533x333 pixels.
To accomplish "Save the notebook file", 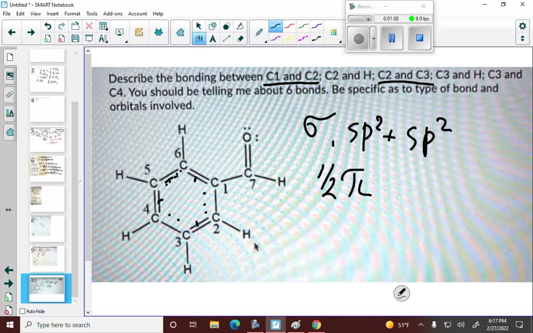I will [75, 37].
